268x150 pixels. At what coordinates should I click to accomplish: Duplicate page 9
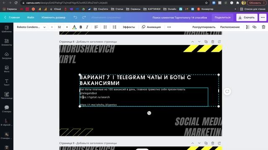pyautogui.click(x=206, y=143)
